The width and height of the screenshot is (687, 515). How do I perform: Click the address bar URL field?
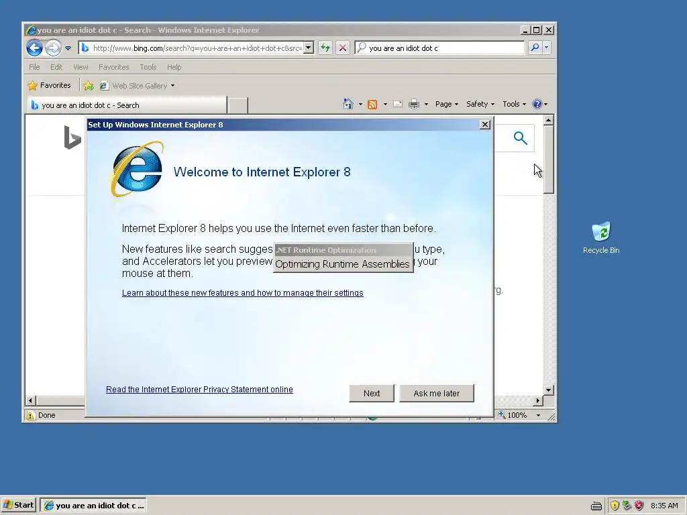tap(192, 48)
